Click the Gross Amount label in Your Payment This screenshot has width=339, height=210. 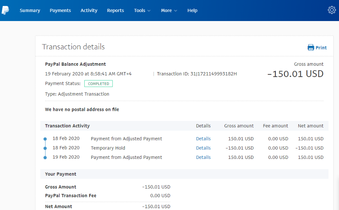tap(61, 187)
